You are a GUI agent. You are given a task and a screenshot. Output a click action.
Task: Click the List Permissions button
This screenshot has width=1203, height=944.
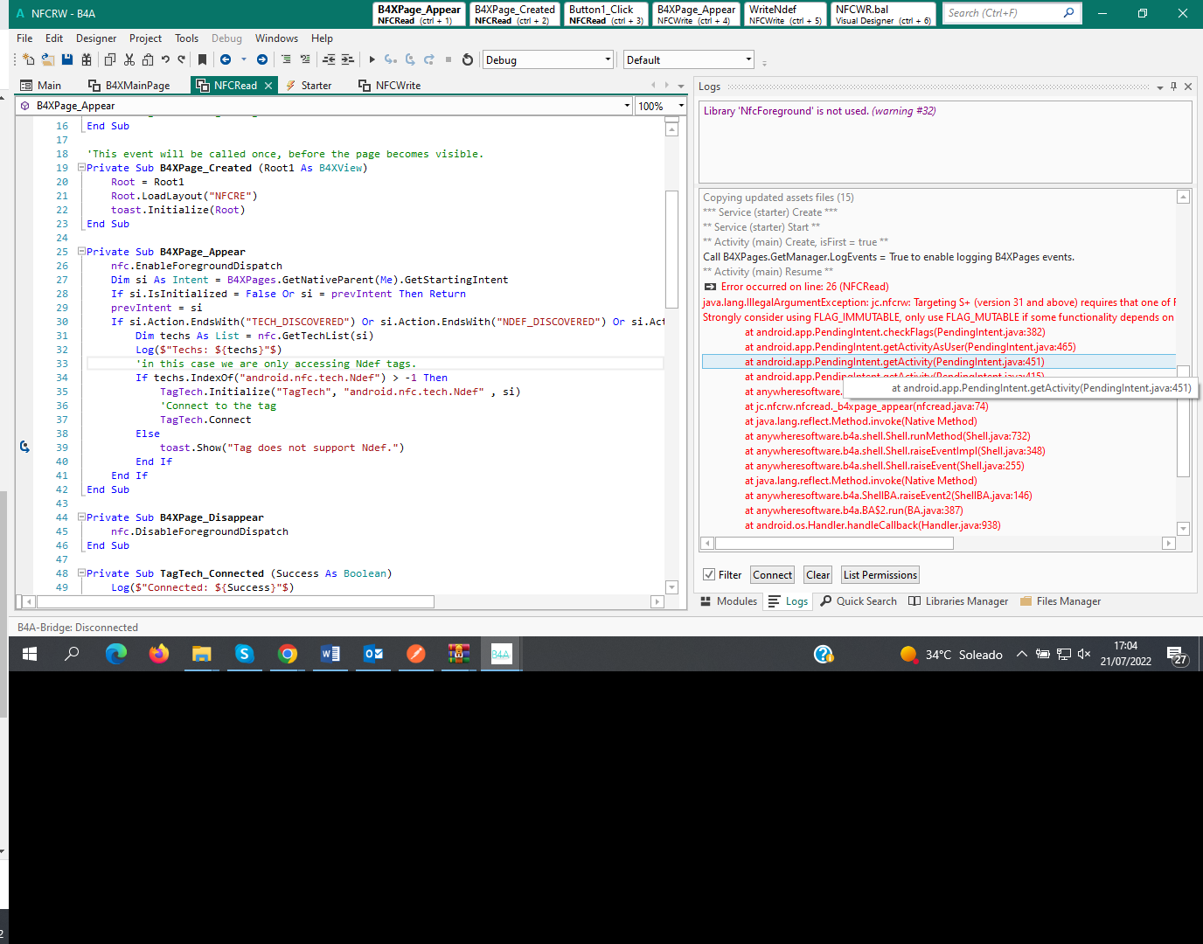[x=880, y=574]
